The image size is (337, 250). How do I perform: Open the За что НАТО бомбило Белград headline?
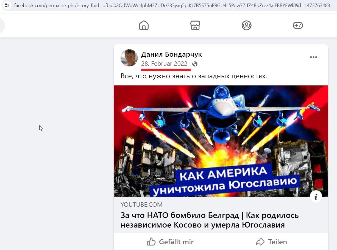(x=210, y=220)
